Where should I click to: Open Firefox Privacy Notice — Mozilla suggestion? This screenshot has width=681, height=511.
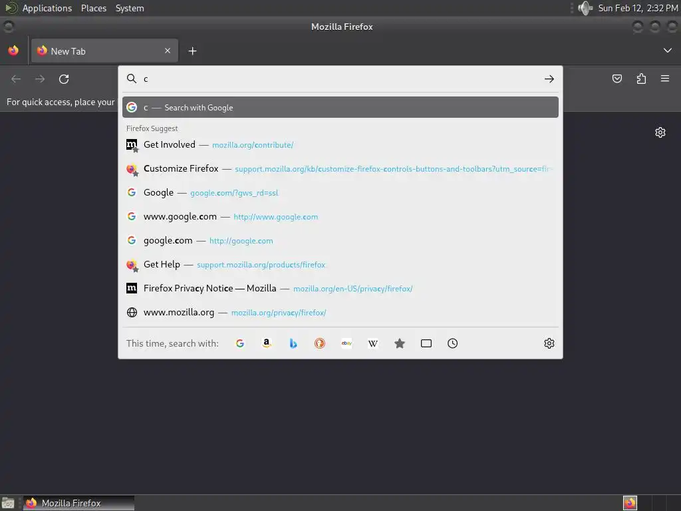point(340,288)
